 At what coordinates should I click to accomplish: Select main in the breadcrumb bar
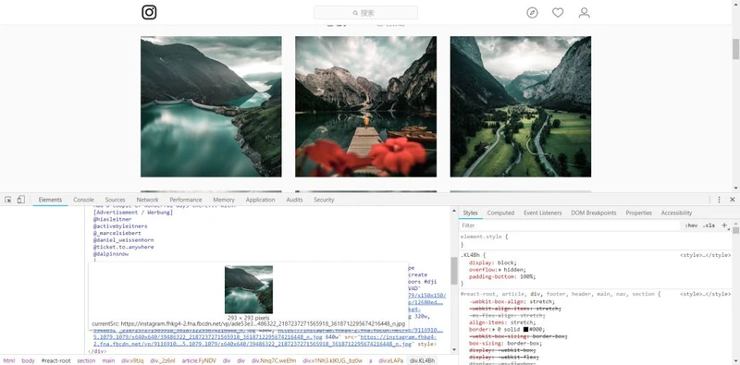(x=108, y=360)
